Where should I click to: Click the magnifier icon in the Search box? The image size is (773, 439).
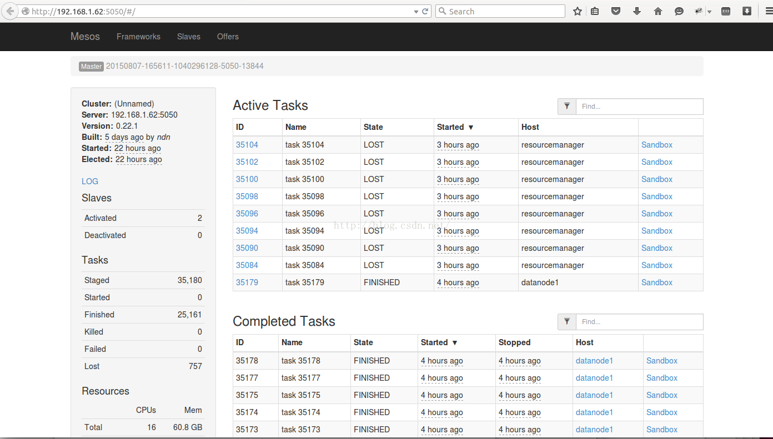click(442, 11)
